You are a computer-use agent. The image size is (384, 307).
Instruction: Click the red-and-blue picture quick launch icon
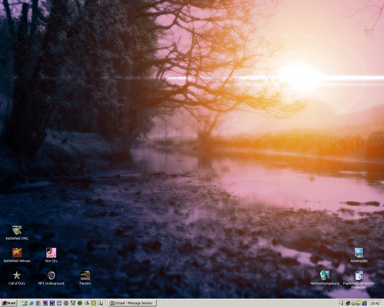pyautogui.click(x=45, y=303)
